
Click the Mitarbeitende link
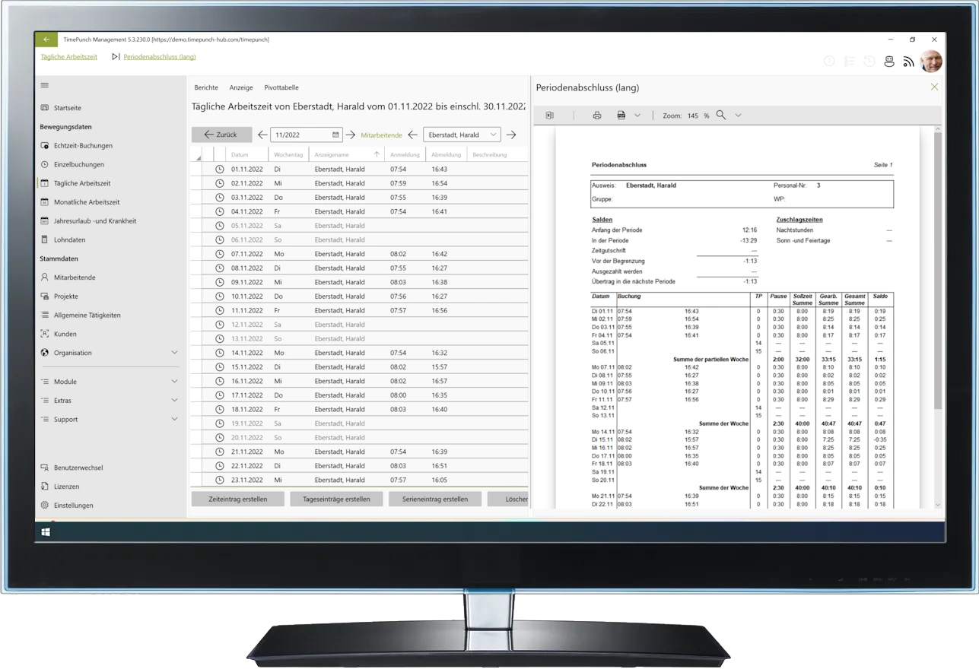click(x=381, y=135)
